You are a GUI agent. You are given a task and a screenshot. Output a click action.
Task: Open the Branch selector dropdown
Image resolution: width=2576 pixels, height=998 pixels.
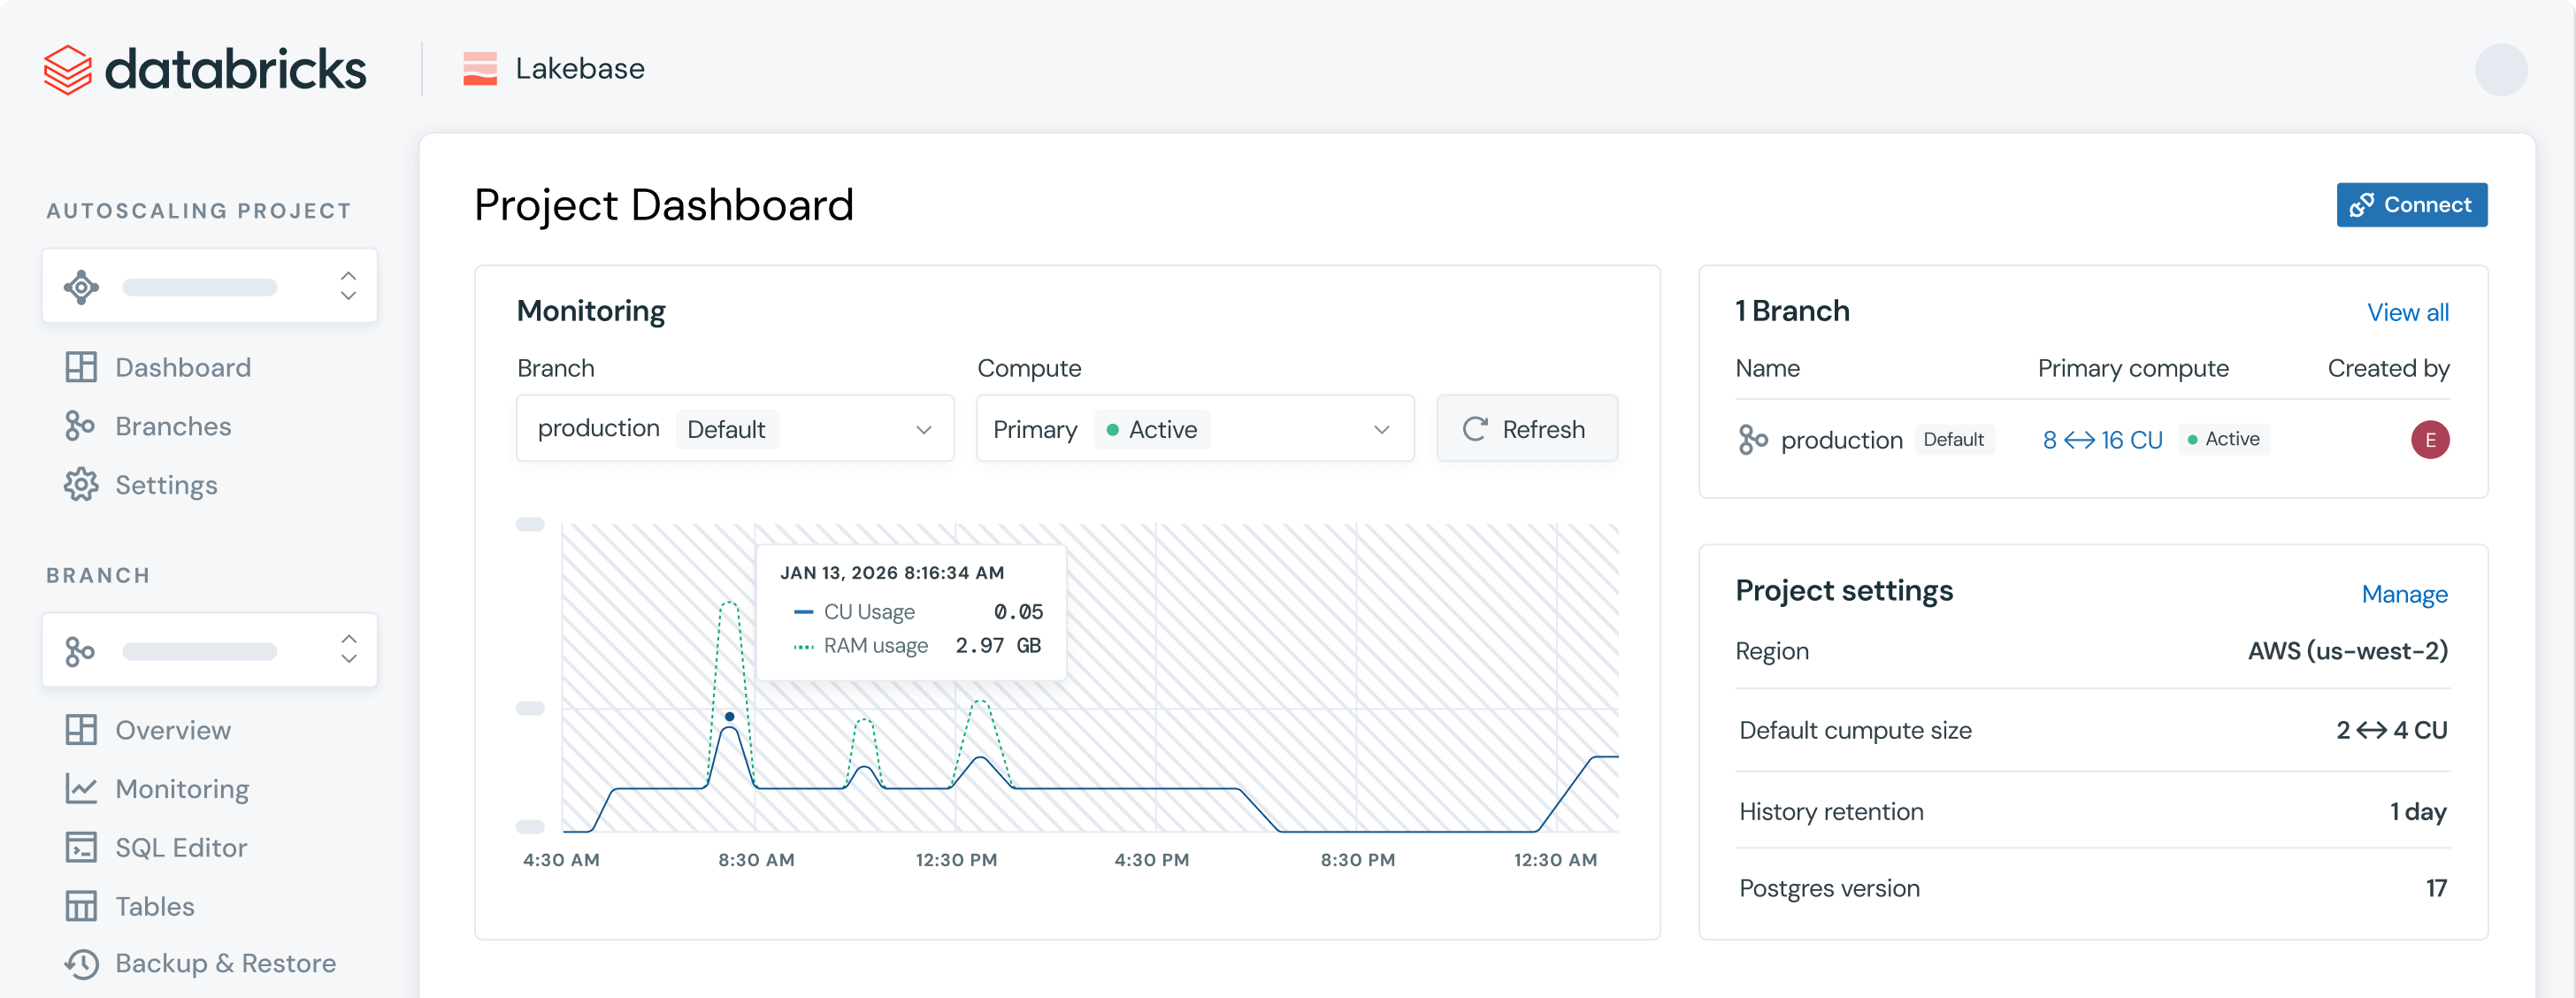734,428
